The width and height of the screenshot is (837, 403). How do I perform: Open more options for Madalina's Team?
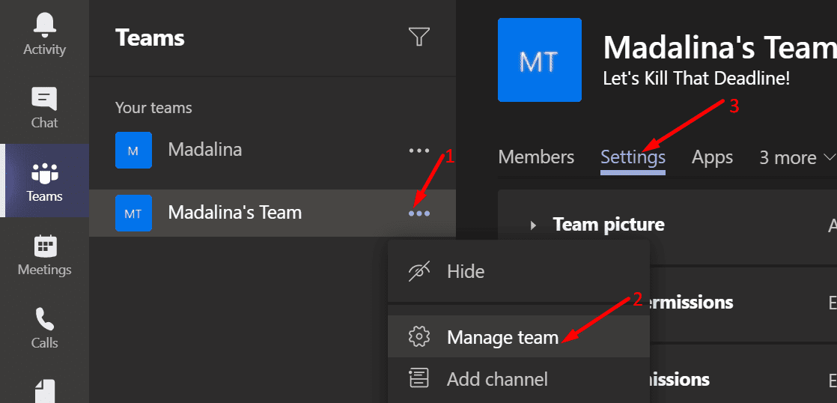pyautogui.click(x=419, y=213)
